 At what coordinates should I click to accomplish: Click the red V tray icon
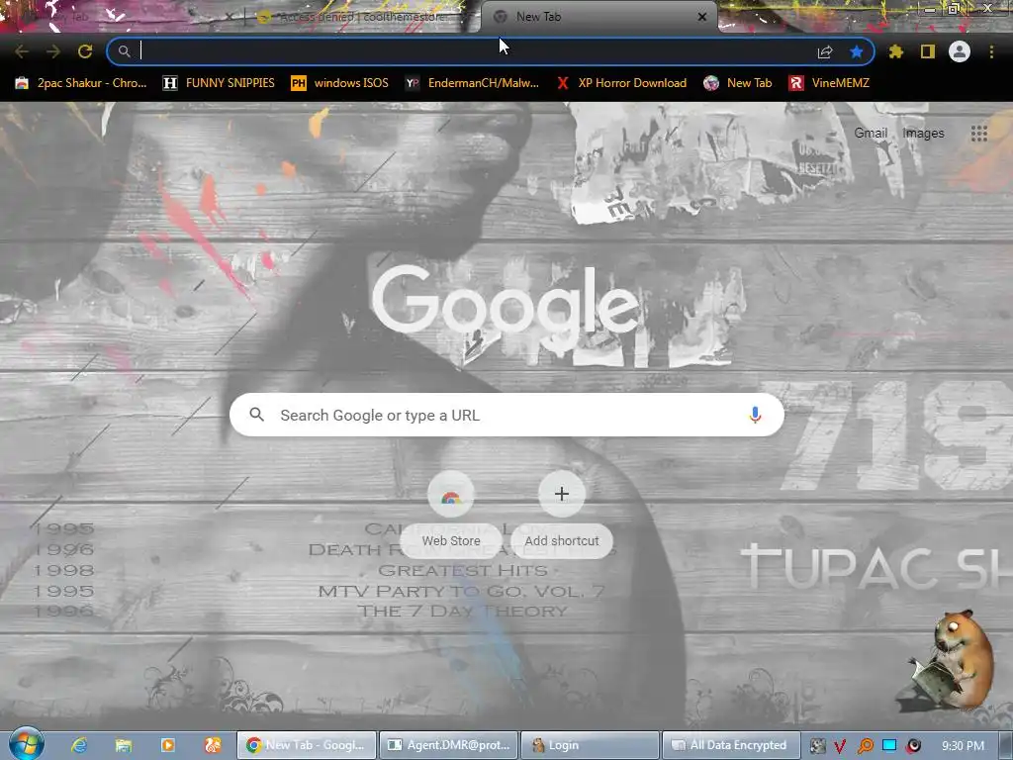coord(840,746)
